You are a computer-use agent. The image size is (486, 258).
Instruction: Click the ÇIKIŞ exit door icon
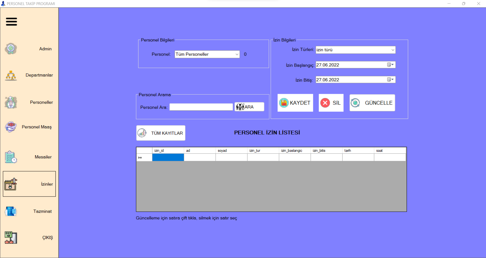[x=10, y=238]
